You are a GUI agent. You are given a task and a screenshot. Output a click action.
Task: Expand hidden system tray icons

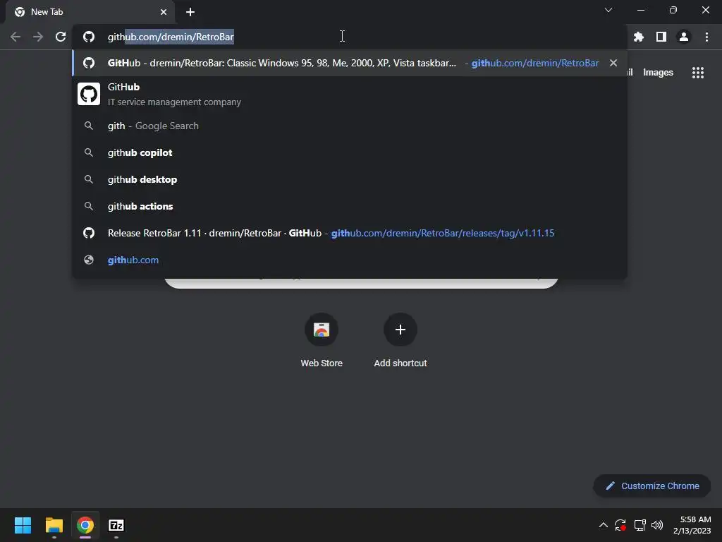point(604,525)
